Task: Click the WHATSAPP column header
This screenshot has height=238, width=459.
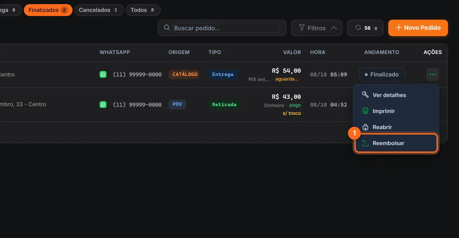Action: [x=115, y=52]
